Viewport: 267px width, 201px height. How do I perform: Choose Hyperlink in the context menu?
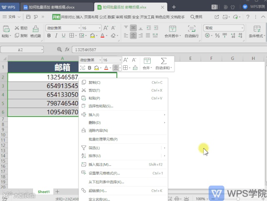click(x=123, y=191)
